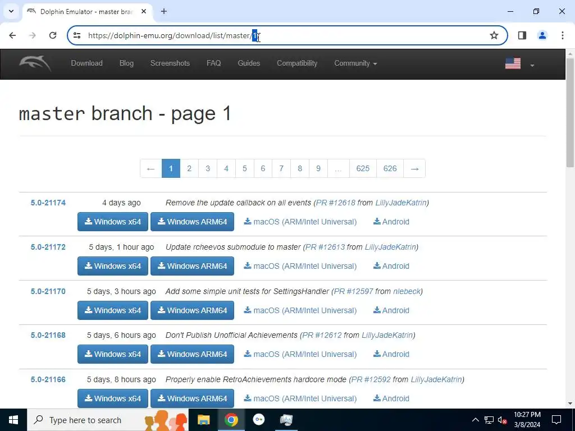575x431 pixels.
Task: Open version link 5.0-21166
Action: coord(48,379)
